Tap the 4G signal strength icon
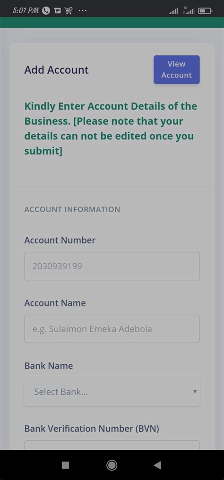Viewport: 224px width, 480px height. pos(189,10)
